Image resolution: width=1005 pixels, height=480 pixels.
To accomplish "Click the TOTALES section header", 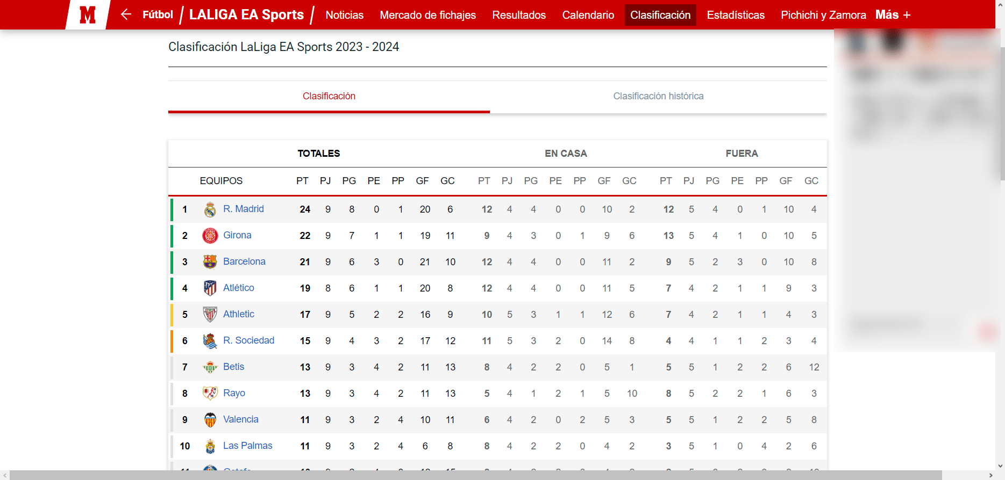I will (319, 154).
